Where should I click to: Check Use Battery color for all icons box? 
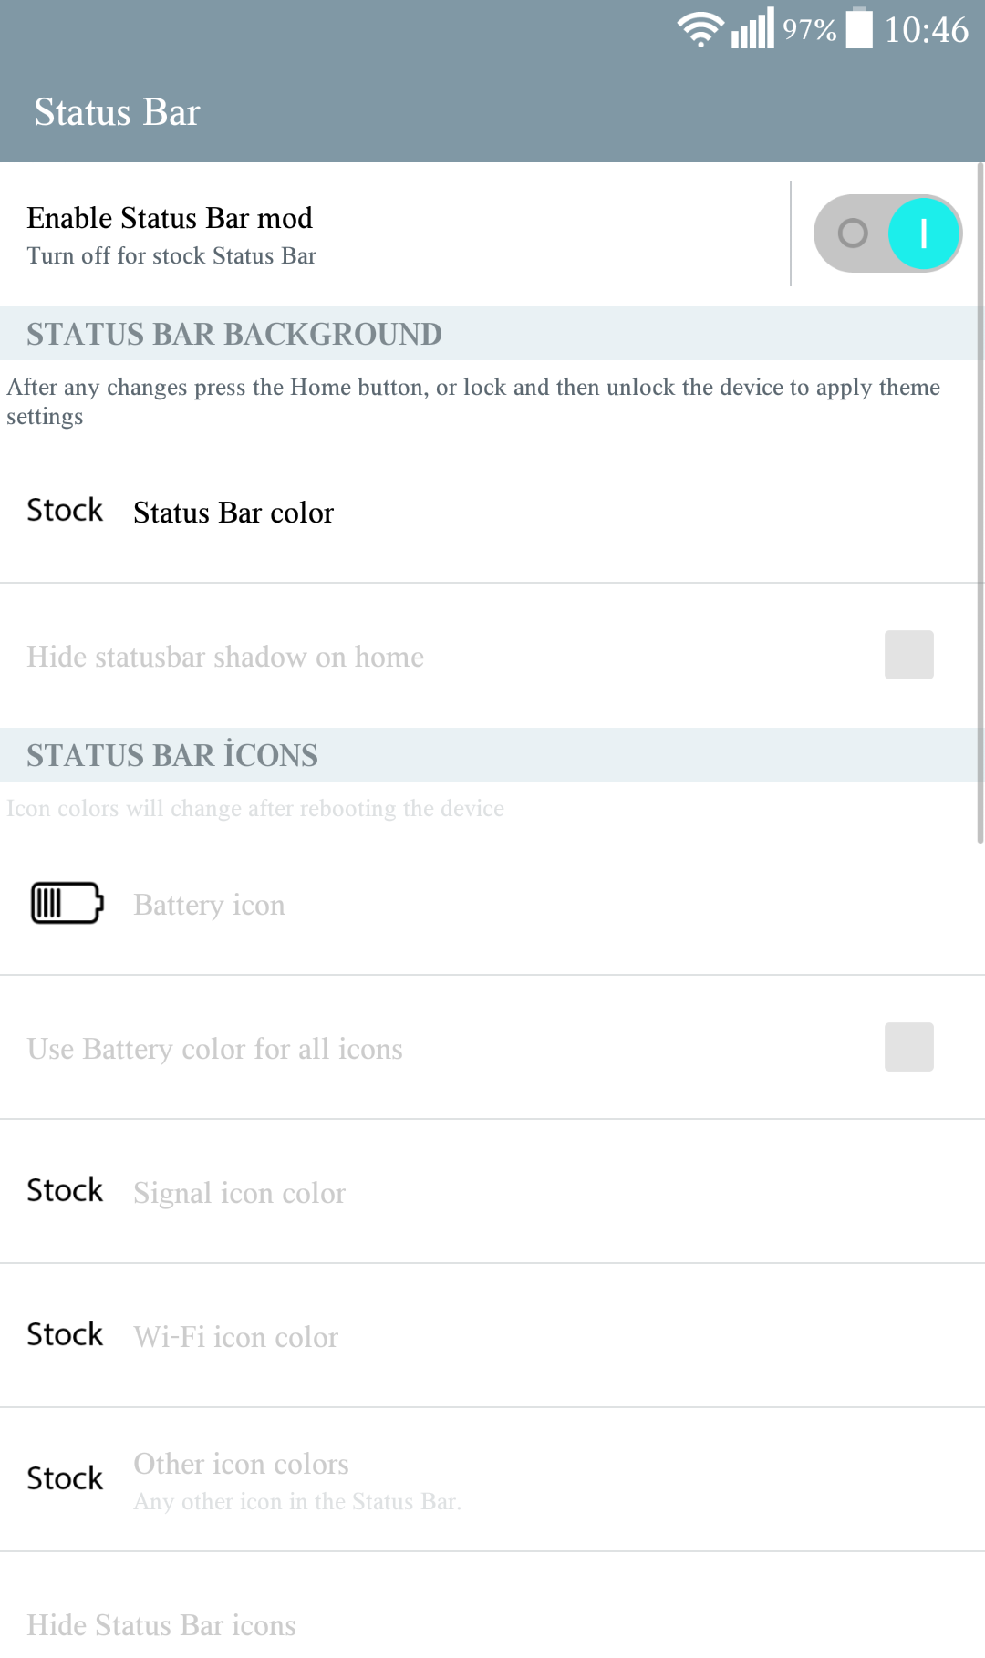908,1047
